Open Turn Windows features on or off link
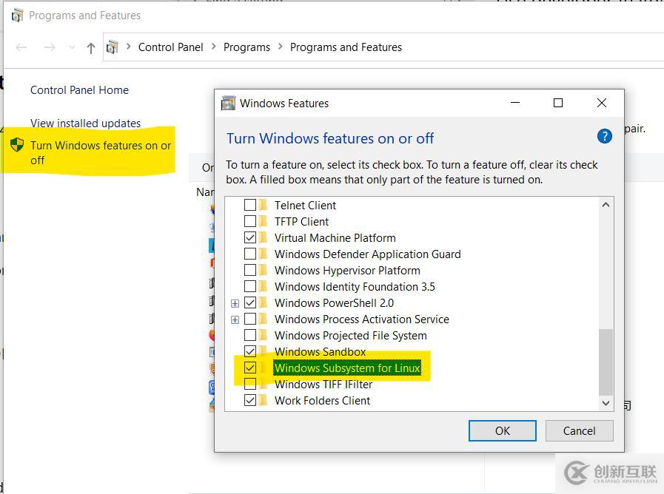This screenshot has width=664, height=494. tap(101, 152)
